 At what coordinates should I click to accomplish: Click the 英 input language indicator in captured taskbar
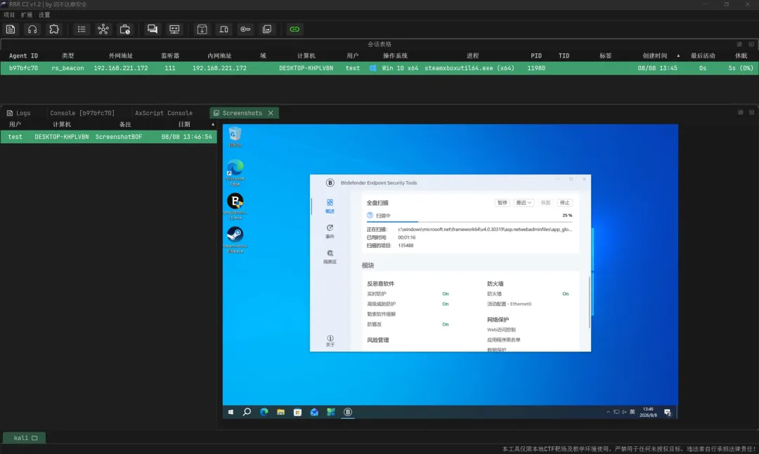click(x=632, y=412)
